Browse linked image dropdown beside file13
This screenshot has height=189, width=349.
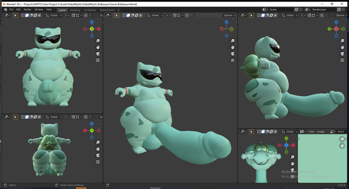[333, 132]
